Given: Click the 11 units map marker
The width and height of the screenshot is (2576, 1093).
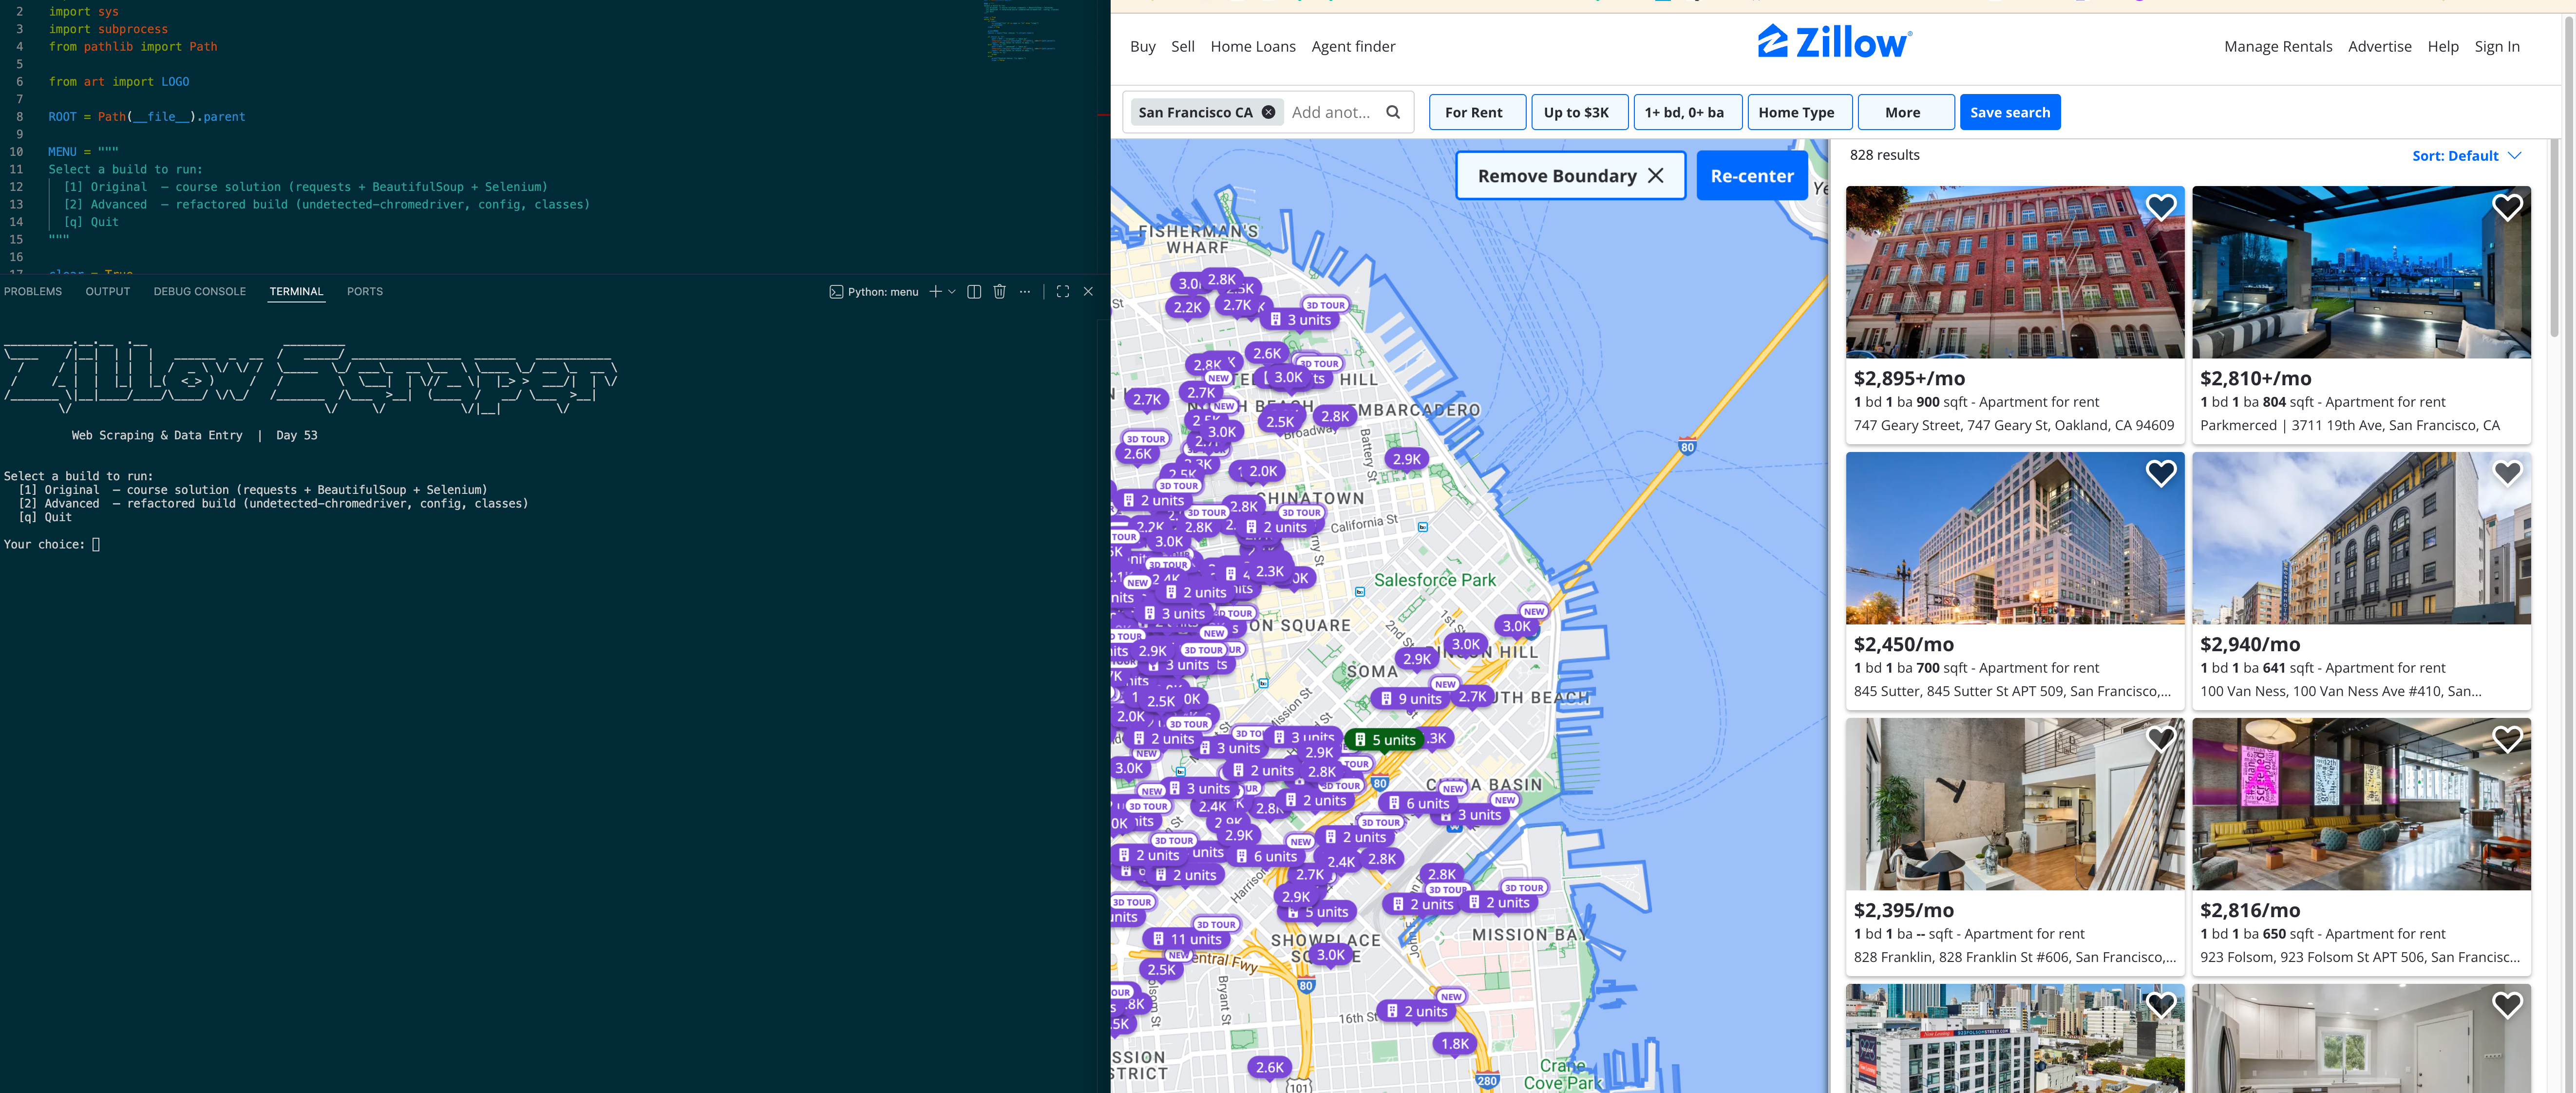Looking at the screenshot, I should click(x=1186, y=938).
